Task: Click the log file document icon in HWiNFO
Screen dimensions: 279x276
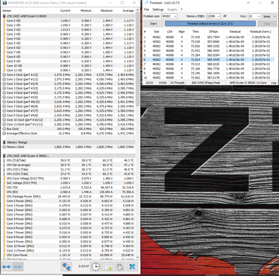Action: (x=108, y=267)
